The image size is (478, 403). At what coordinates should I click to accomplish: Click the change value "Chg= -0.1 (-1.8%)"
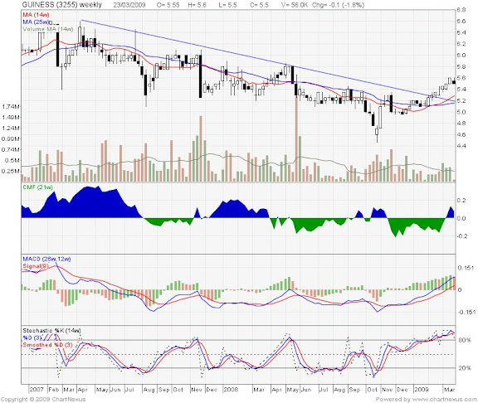(x=338, y=5)
